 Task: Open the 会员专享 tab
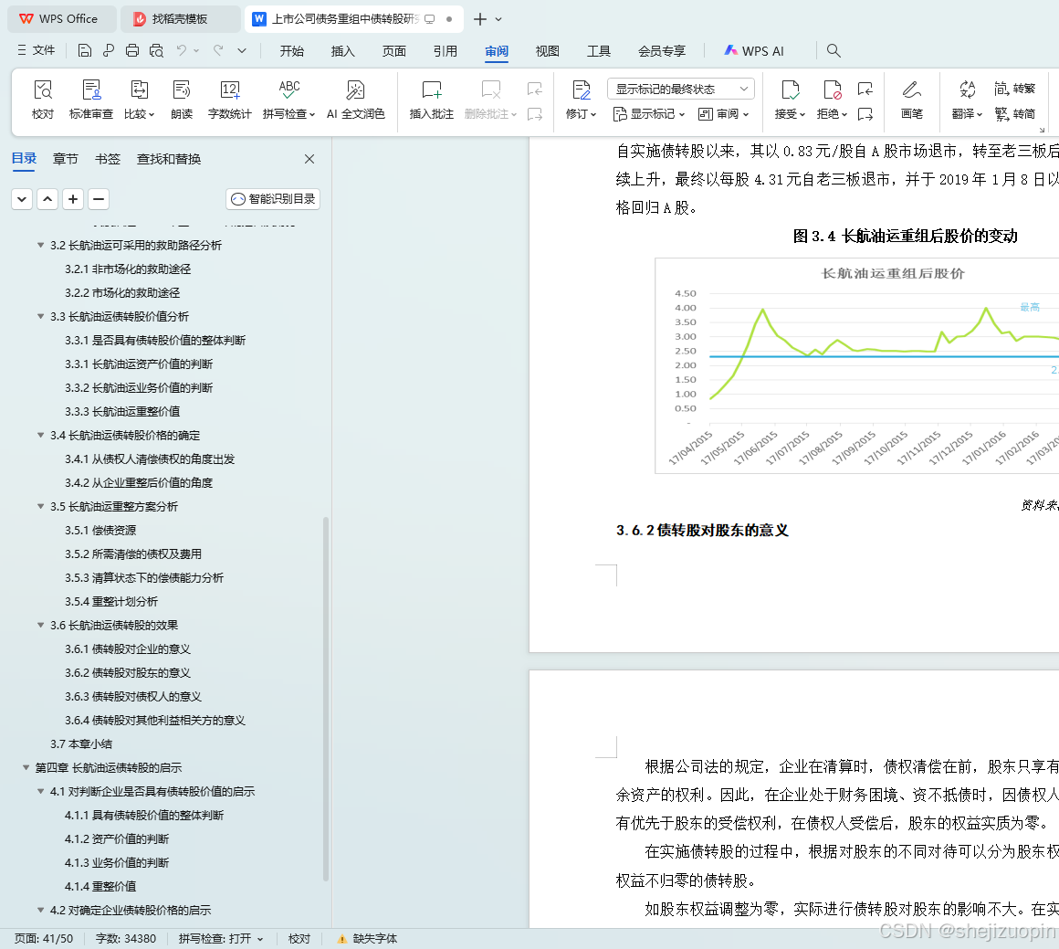tap(662, 51)
